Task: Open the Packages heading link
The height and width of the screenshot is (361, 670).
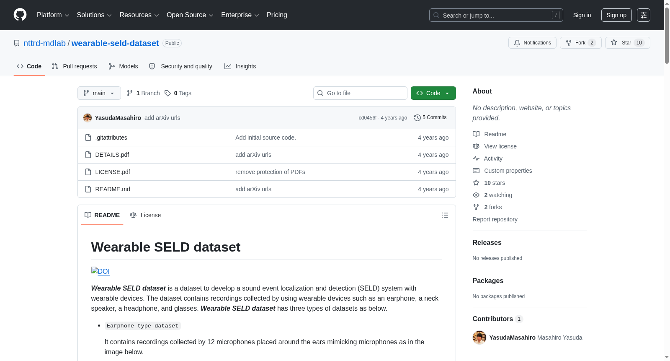Action: coord(488,280)
